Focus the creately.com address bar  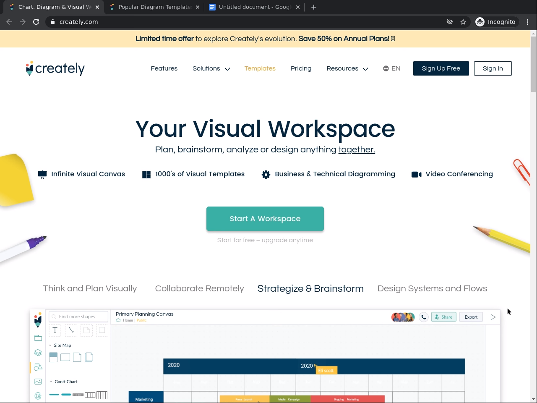pyautogui.click(x=248, y=22)
